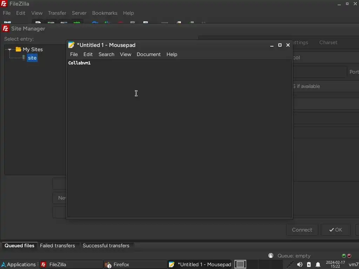Close the Mousepad window
The image size is (359, 269).
coord(288,45)
